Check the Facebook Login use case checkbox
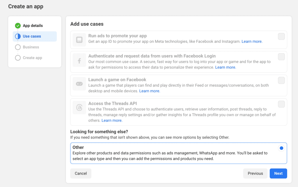298x187 pixels. [x=281, y=56]
